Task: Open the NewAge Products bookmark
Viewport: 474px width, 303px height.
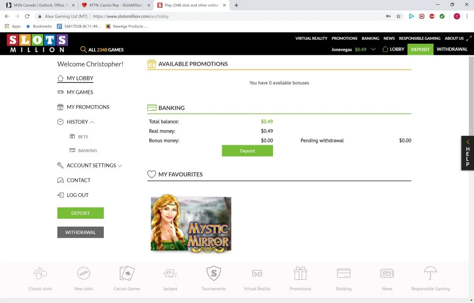Action: [126, 26]
